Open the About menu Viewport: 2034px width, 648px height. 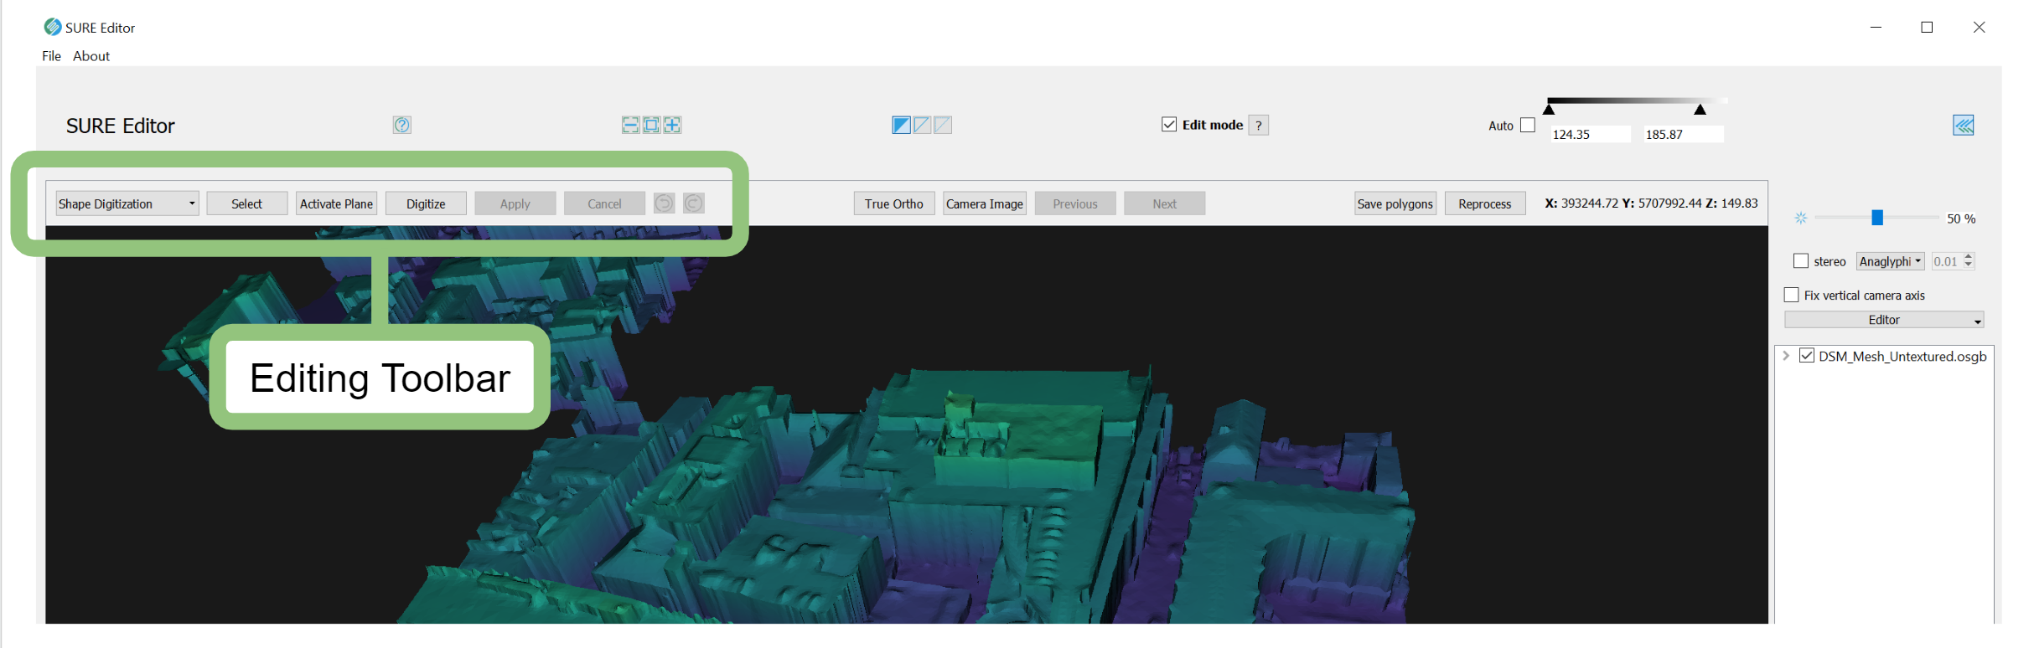91,56
